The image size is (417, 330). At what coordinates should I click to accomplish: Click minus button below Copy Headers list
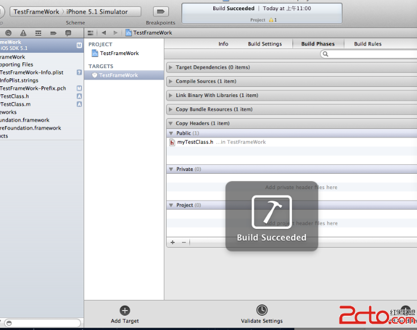click(184, 242)
